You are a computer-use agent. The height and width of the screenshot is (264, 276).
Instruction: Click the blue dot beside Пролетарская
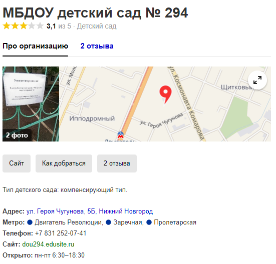[149, 222]
